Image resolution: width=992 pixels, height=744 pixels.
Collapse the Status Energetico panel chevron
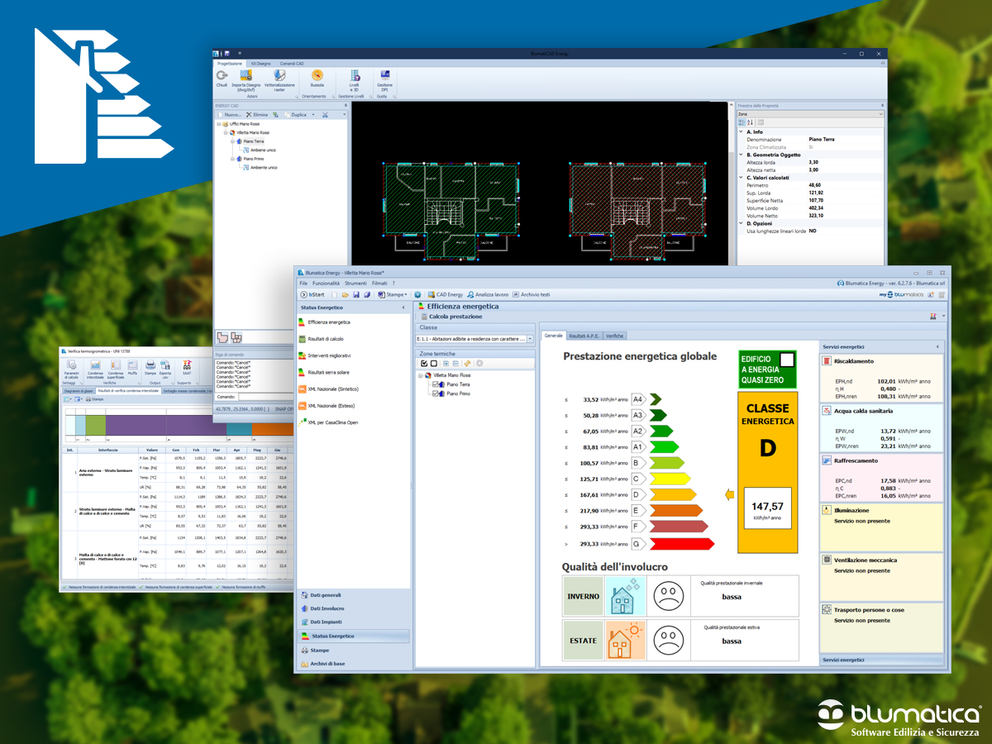click(x=404, y=308)
